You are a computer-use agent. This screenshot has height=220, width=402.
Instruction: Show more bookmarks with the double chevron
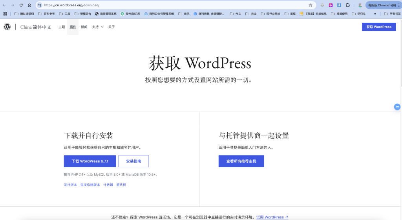(x=375, y=14)
